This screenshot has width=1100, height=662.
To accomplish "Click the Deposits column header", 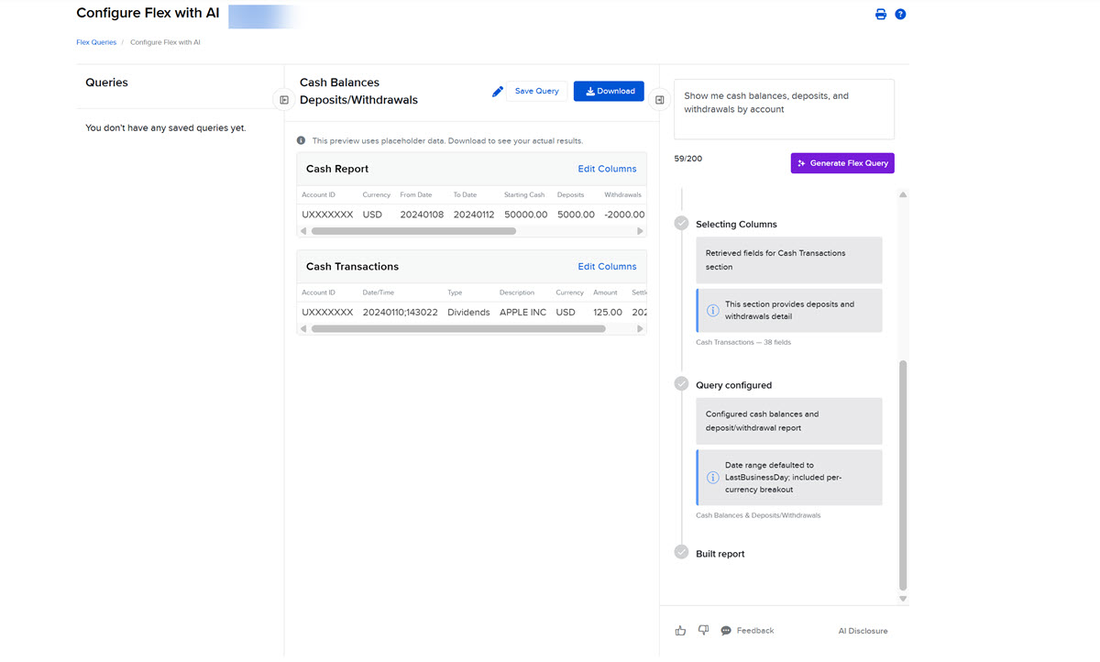I will pyautogui.click(x=571, y=194).
